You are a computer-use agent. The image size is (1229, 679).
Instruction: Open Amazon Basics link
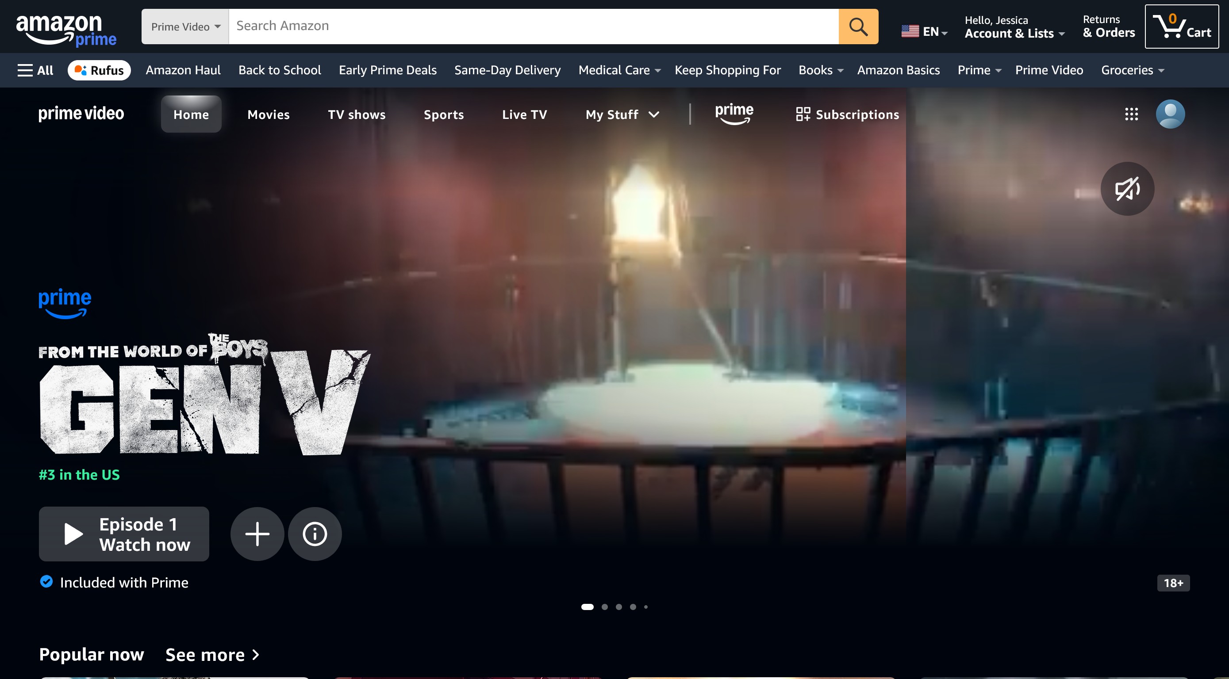pos(899,70)
